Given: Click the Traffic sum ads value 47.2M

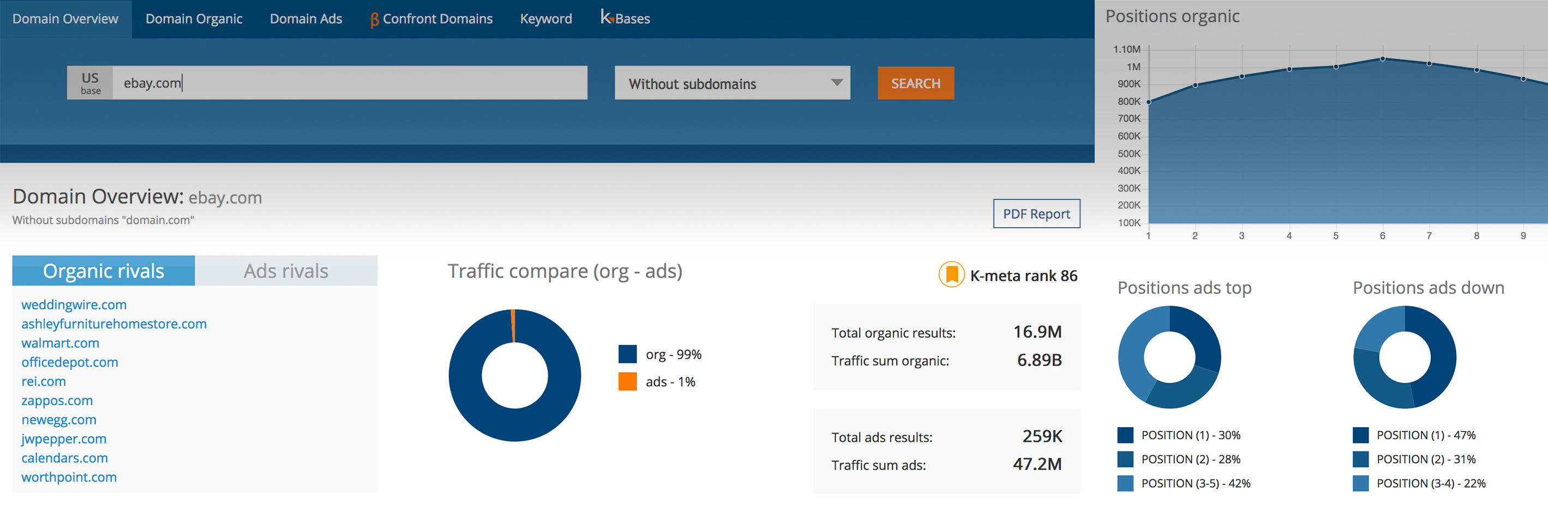Looking at the screenshot, I should 1037,464.
